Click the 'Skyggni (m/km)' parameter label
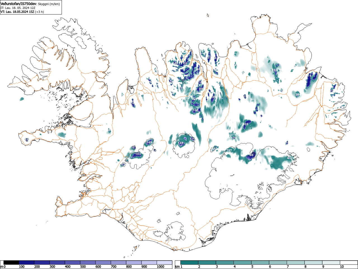 coord(49,4)
